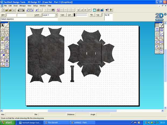
Task: Click the fill Col... button
Action: click(98, 15)
